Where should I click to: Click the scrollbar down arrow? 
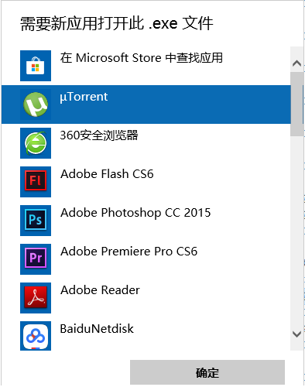297,334
